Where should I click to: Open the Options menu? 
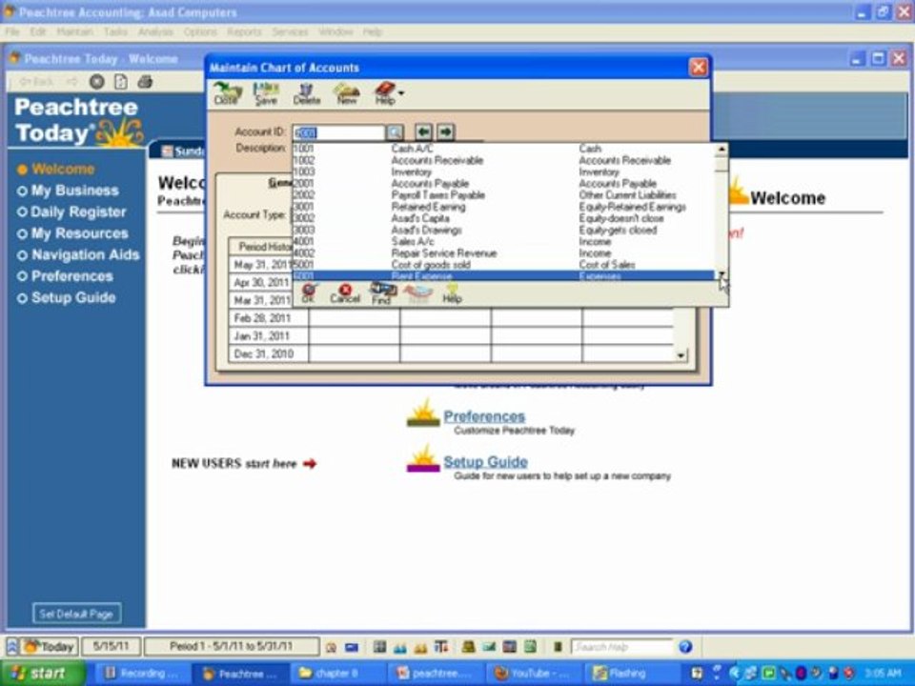click(x=200, y=32)
